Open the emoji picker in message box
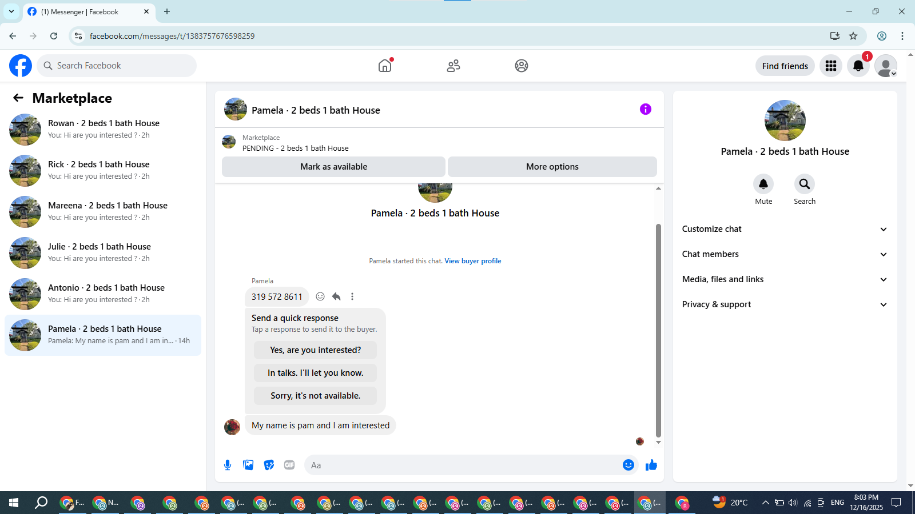 click(628, 465)
